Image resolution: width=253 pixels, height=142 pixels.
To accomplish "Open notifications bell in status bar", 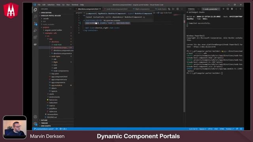I will pyautogui.click(x=241, y=129).
